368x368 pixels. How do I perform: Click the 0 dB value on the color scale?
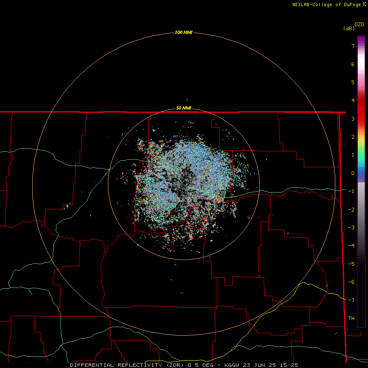coord(353,173)
